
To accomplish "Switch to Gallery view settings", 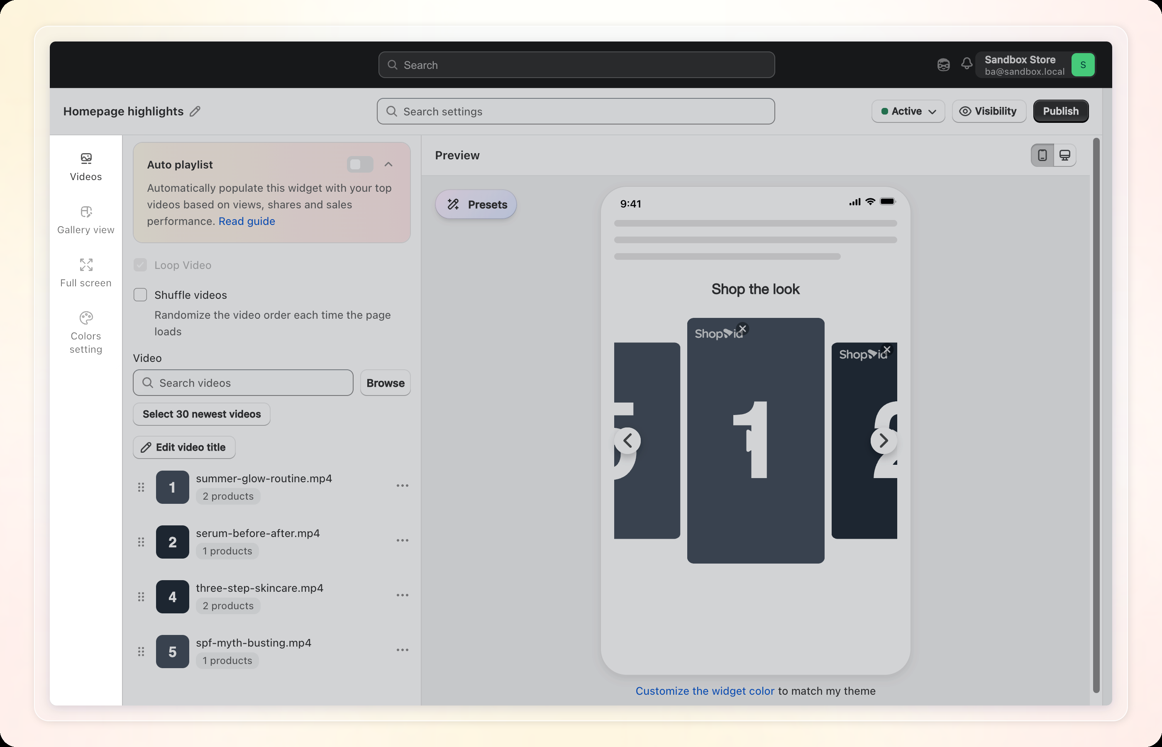I will (x=86, y=220).
